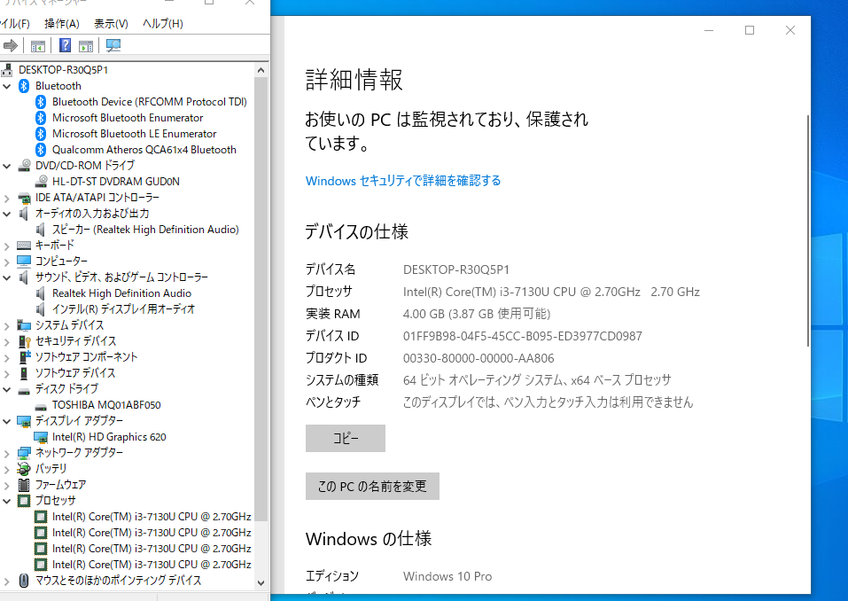Screen dimensions: 848x601
Task: Click the Settings window vertical scrollbar
Action: tap(808, 231)
